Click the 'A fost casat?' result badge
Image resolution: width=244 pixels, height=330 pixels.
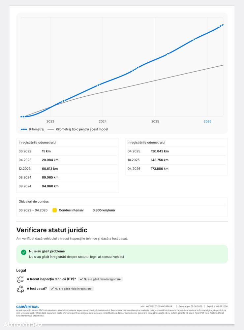point(71,289)
